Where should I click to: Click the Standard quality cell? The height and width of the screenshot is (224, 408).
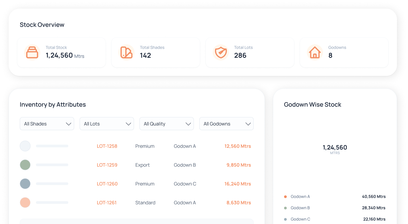(145, 203)
